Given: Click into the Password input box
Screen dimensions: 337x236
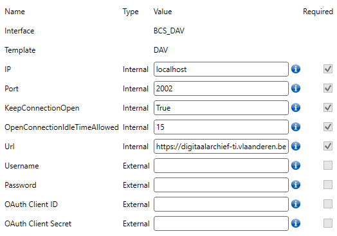Looking at the screenshot, I should point(221,185).
